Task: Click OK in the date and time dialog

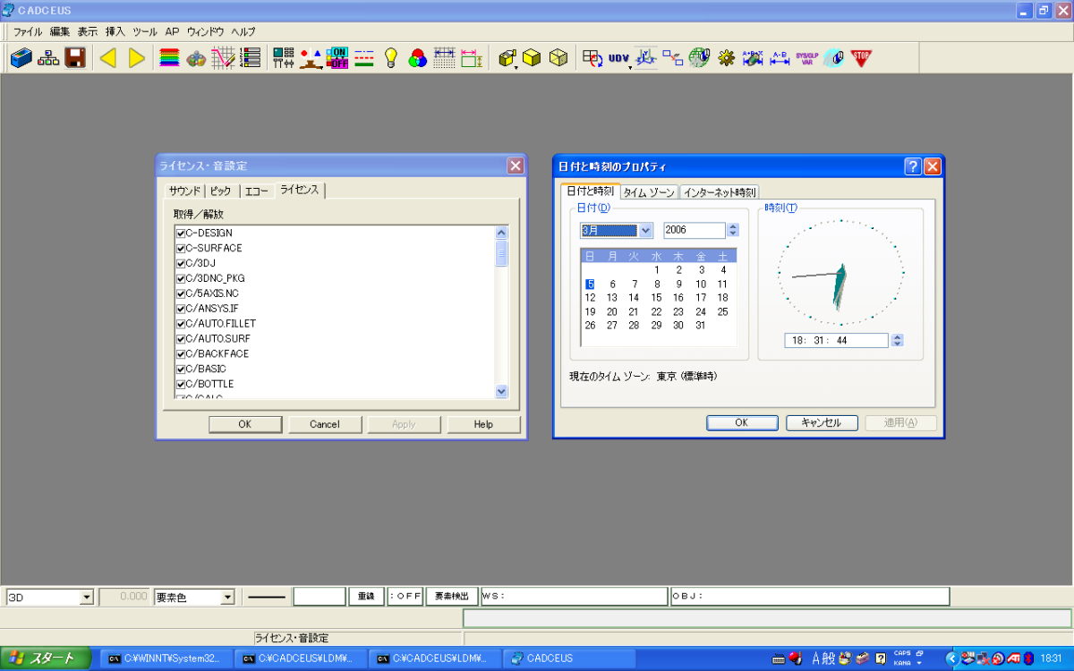Action: [741, 423]
